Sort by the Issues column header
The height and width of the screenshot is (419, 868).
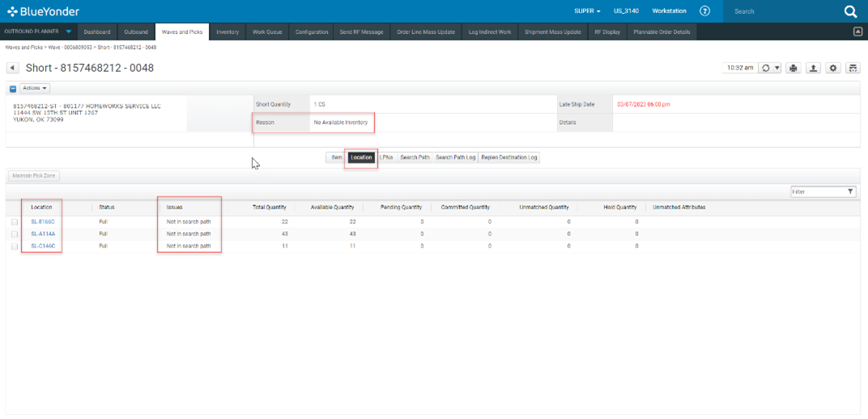(174, 207)
